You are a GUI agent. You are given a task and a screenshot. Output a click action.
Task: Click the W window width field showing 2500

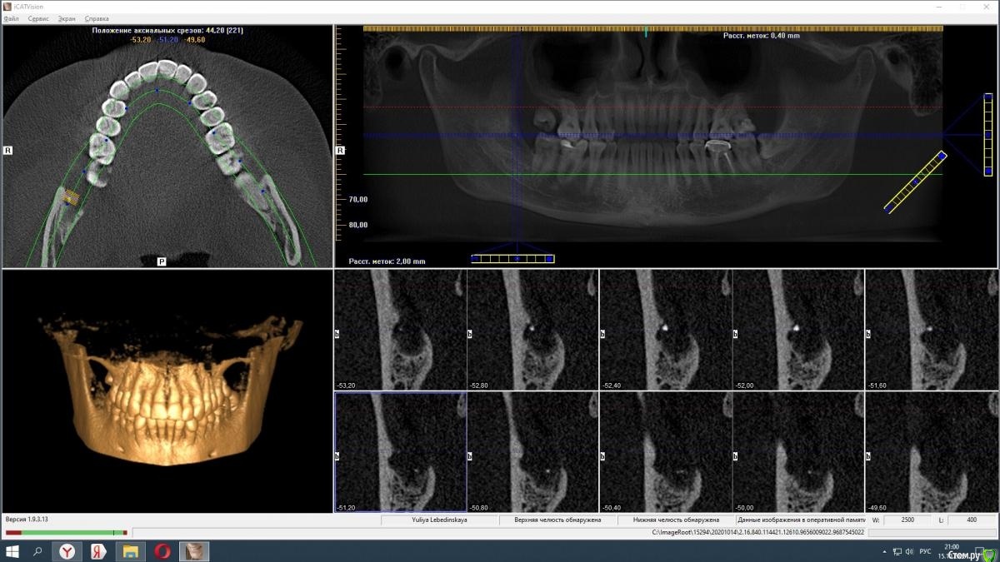907,520
